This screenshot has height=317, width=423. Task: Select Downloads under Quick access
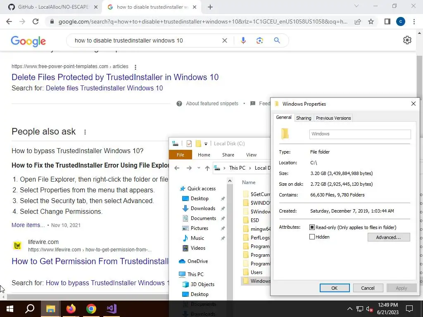click(203, 208)
